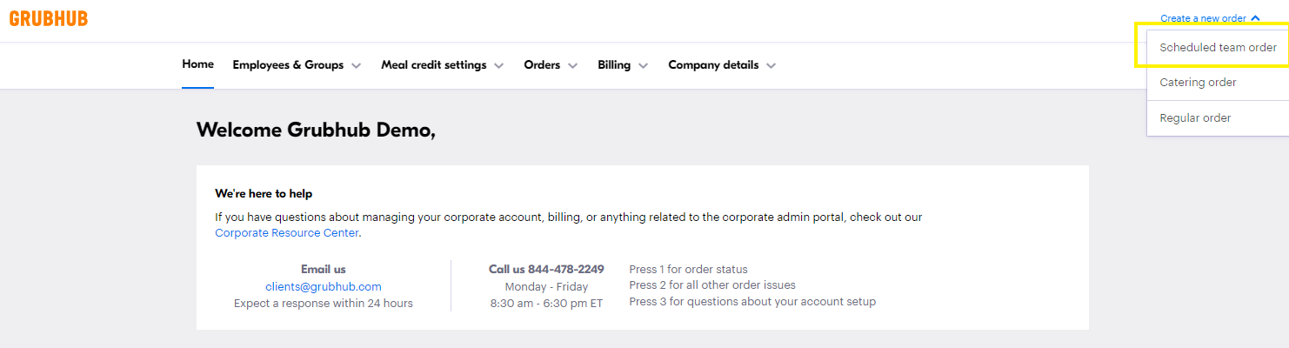Click the chevron arrow next to Orders
Image resolution: width=1289 pixels, height=348 pixels.
(573, 66)
